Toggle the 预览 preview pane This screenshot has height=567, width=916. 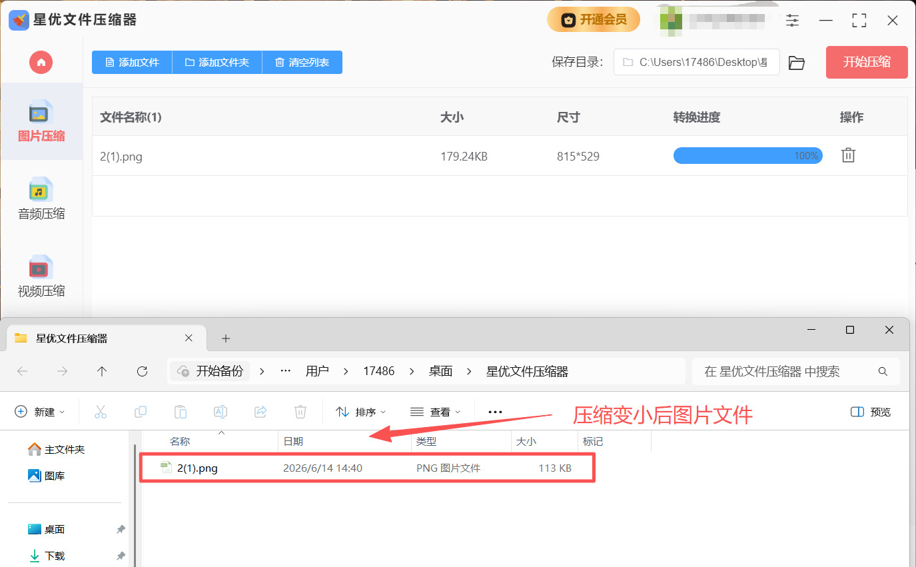click(x=871, y=412)
